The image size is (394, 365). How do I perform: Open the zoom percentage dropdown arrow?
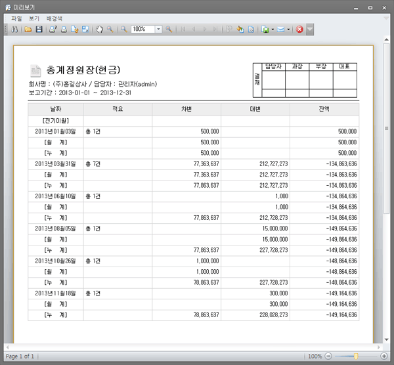click(x=158, y=30)
